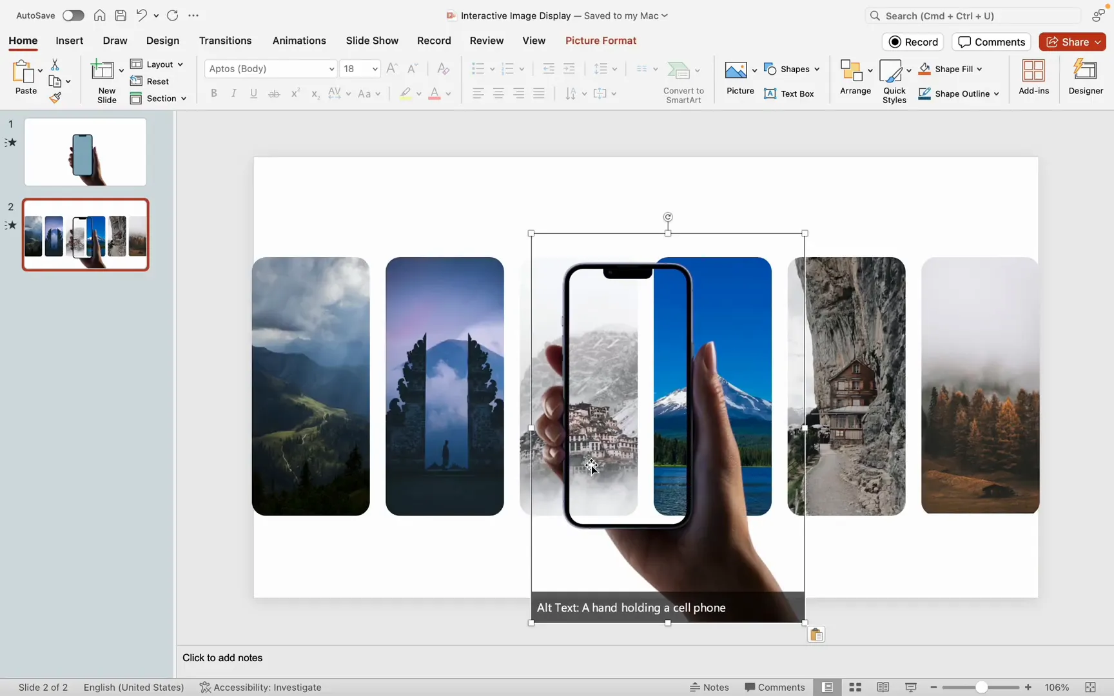Toggle AutoSave switch
The width and height of the screenshot is (1114, 696).
[73, 15]
